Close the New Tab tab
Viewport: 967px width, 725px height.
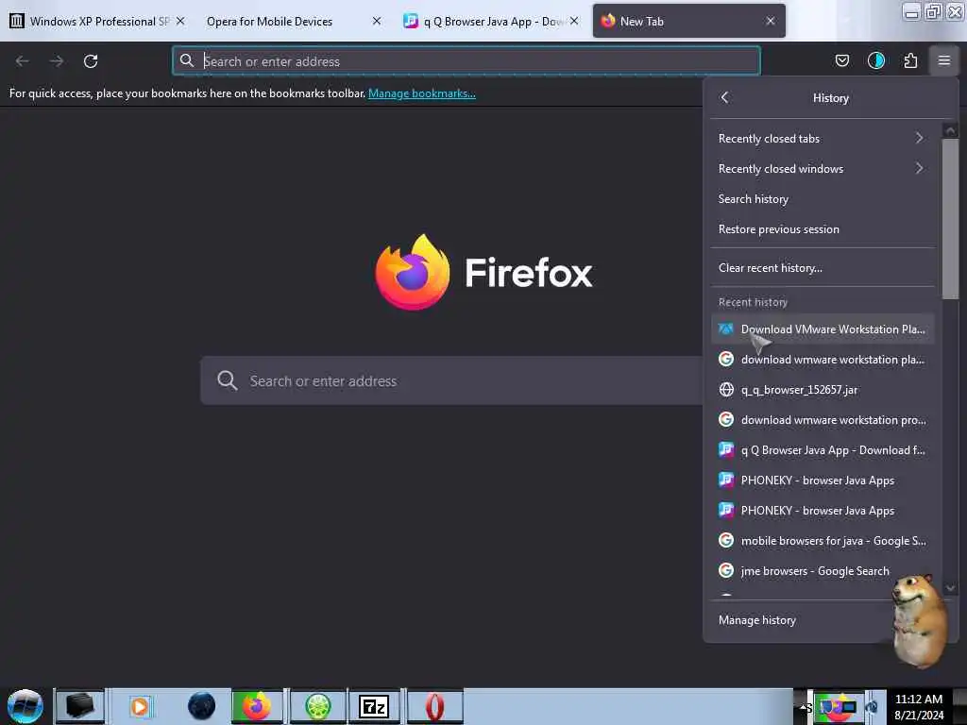pos(771,21)
